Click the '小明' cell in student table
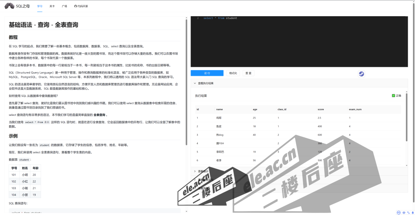Image resolution: width=415 pixels, height=215 pixels. pyautogui.click(x=25, y=175)
